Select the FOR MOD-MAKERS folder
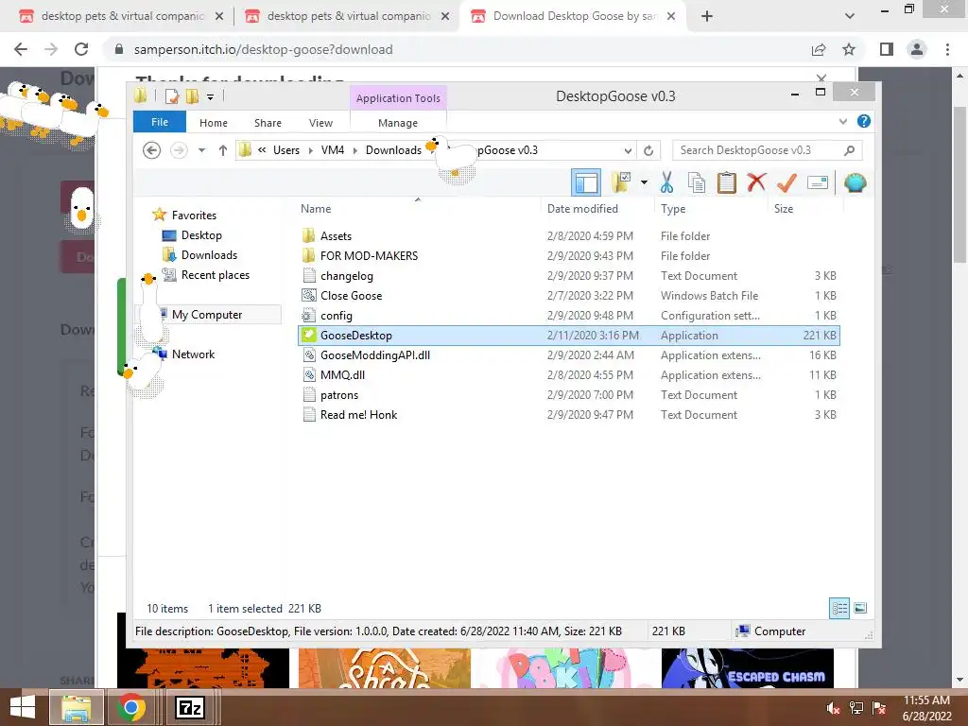The width and height of the screenshot is (968, 726). point(369,255)
